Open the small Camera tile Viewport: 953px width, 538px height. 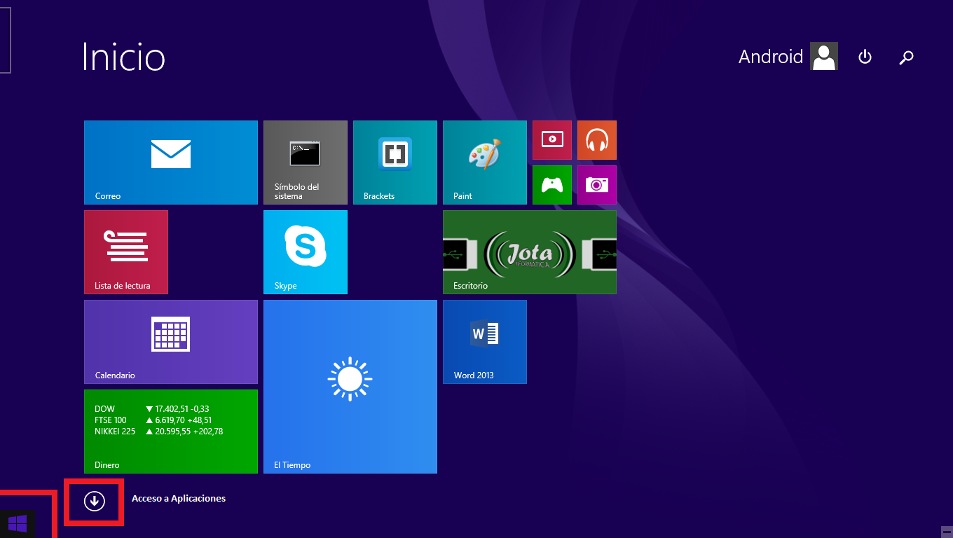pos(596,184)
